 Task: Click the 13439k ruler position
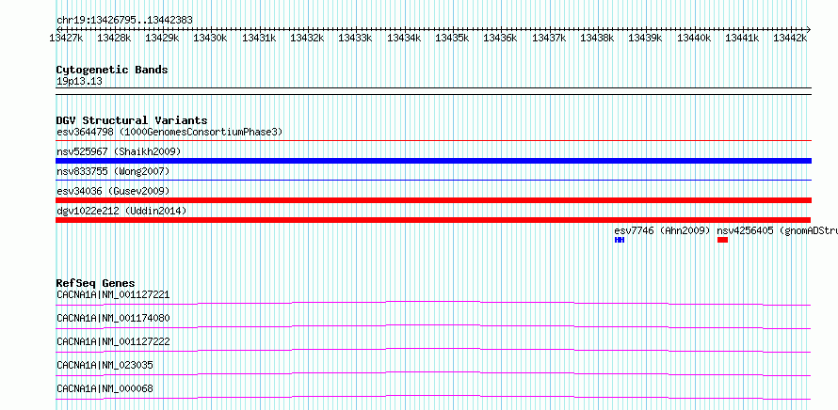[x=646, y=38]
